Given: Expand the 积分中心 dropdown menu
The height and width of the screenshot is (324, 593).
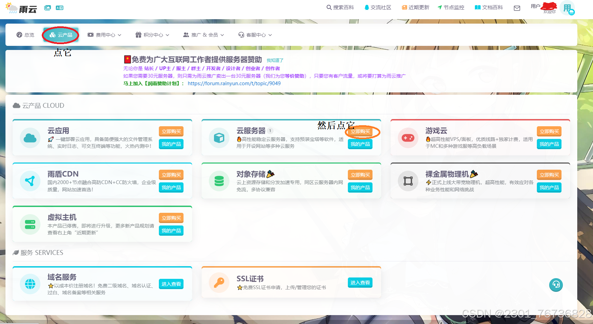Looking at the screenshot, I should (152, 35).
